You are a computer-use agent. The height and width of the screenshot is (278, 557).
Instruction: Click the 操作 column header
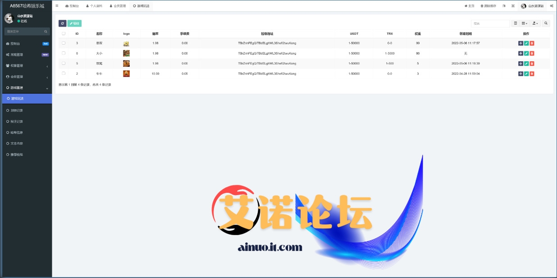[526, 34]
